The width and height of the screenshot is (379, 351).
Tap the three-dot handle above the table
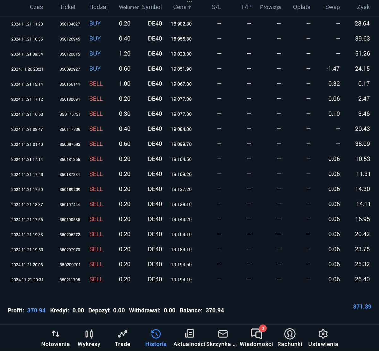click(189, 2)
